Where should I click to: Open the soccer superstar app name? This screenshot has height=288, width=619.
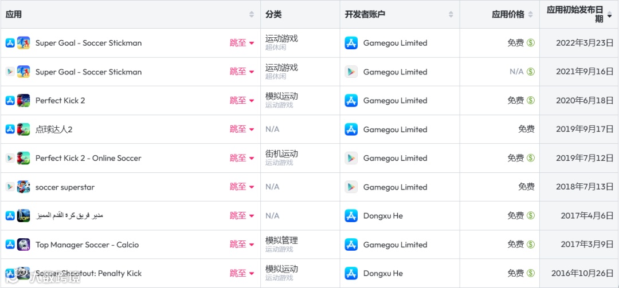point(65,187)
